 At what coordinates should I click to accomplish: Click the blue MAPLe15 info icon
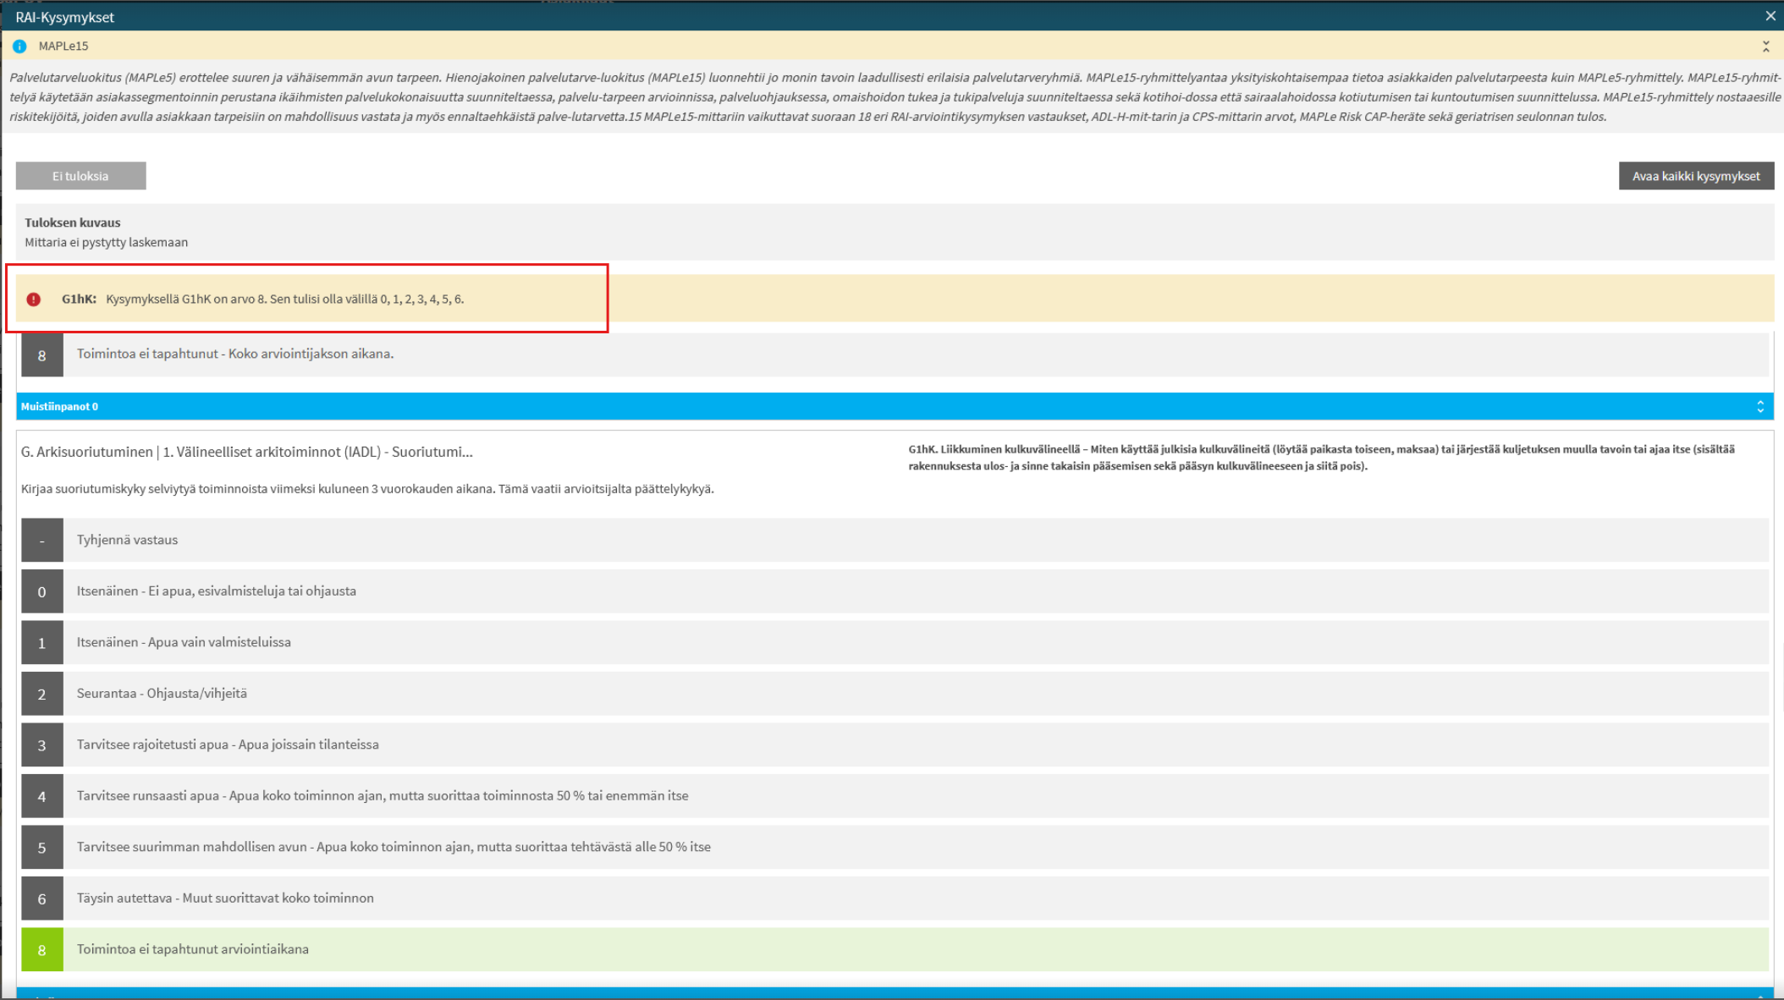(x=19, y=47)
